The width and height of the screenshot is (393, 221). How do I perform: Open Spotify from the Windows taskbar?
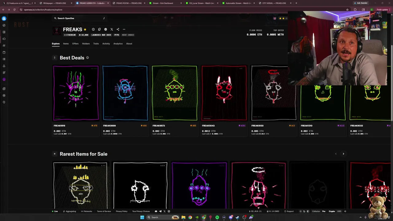[x=217, y=217]
